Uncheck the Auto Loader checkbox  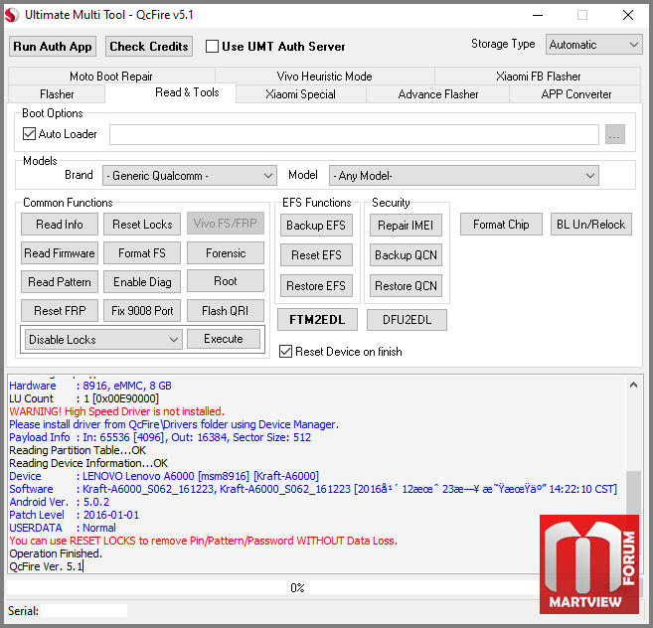point(29,134)
